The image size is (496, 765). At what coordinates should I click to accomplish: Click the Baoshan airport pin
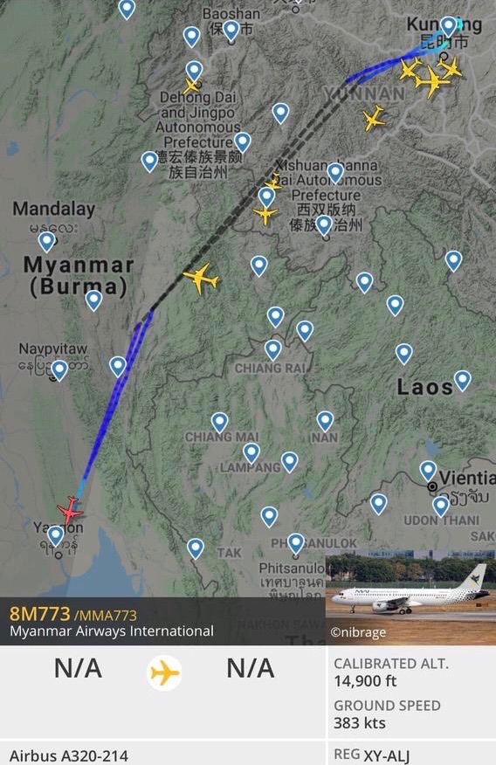(231, 31)
